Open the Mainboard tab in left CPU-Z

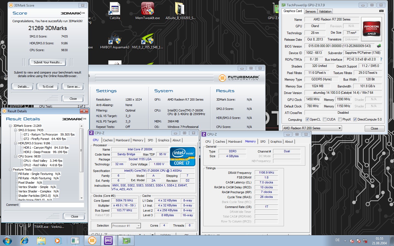(123, 140)
